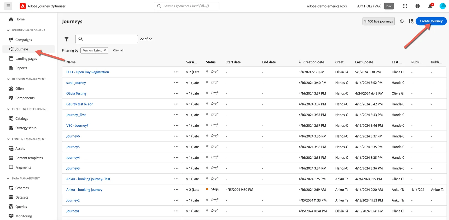
Task: Open the app switcher grid
Action: coord(405,6)
